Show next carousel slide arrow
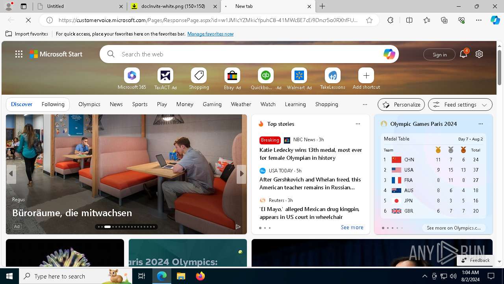 [242, 174]
